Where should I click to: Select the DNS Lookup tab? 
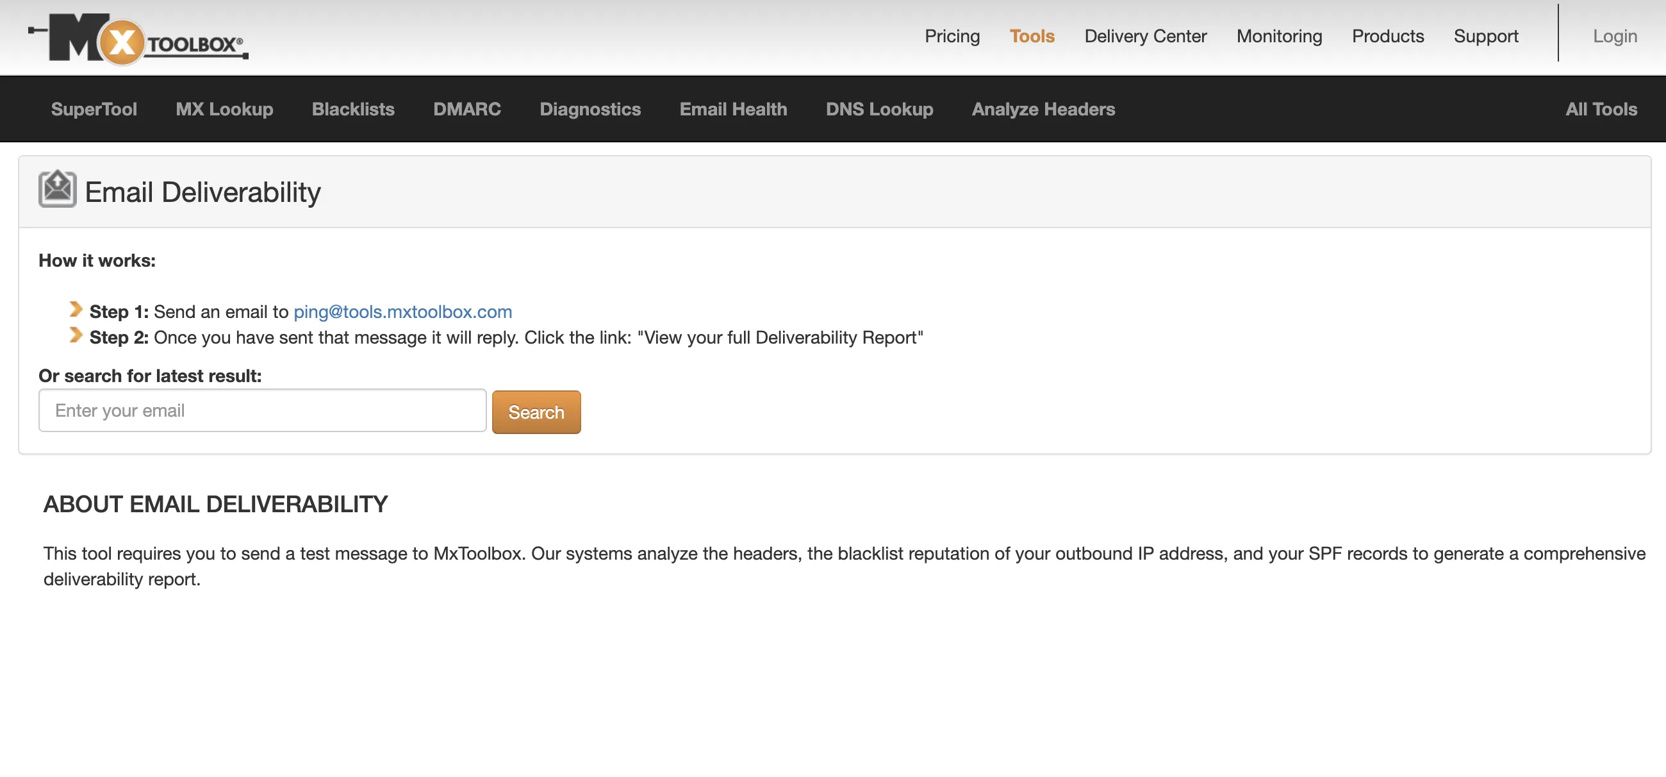(x=879, y=110)
